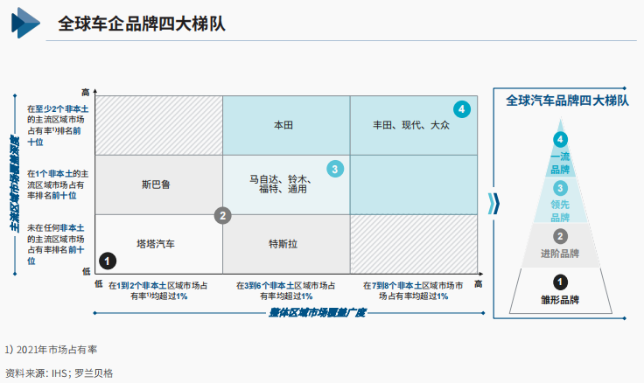Click the source line 资料来源: IHS; 罗兰贝格
644x383 pixels.
click(59, 373)
